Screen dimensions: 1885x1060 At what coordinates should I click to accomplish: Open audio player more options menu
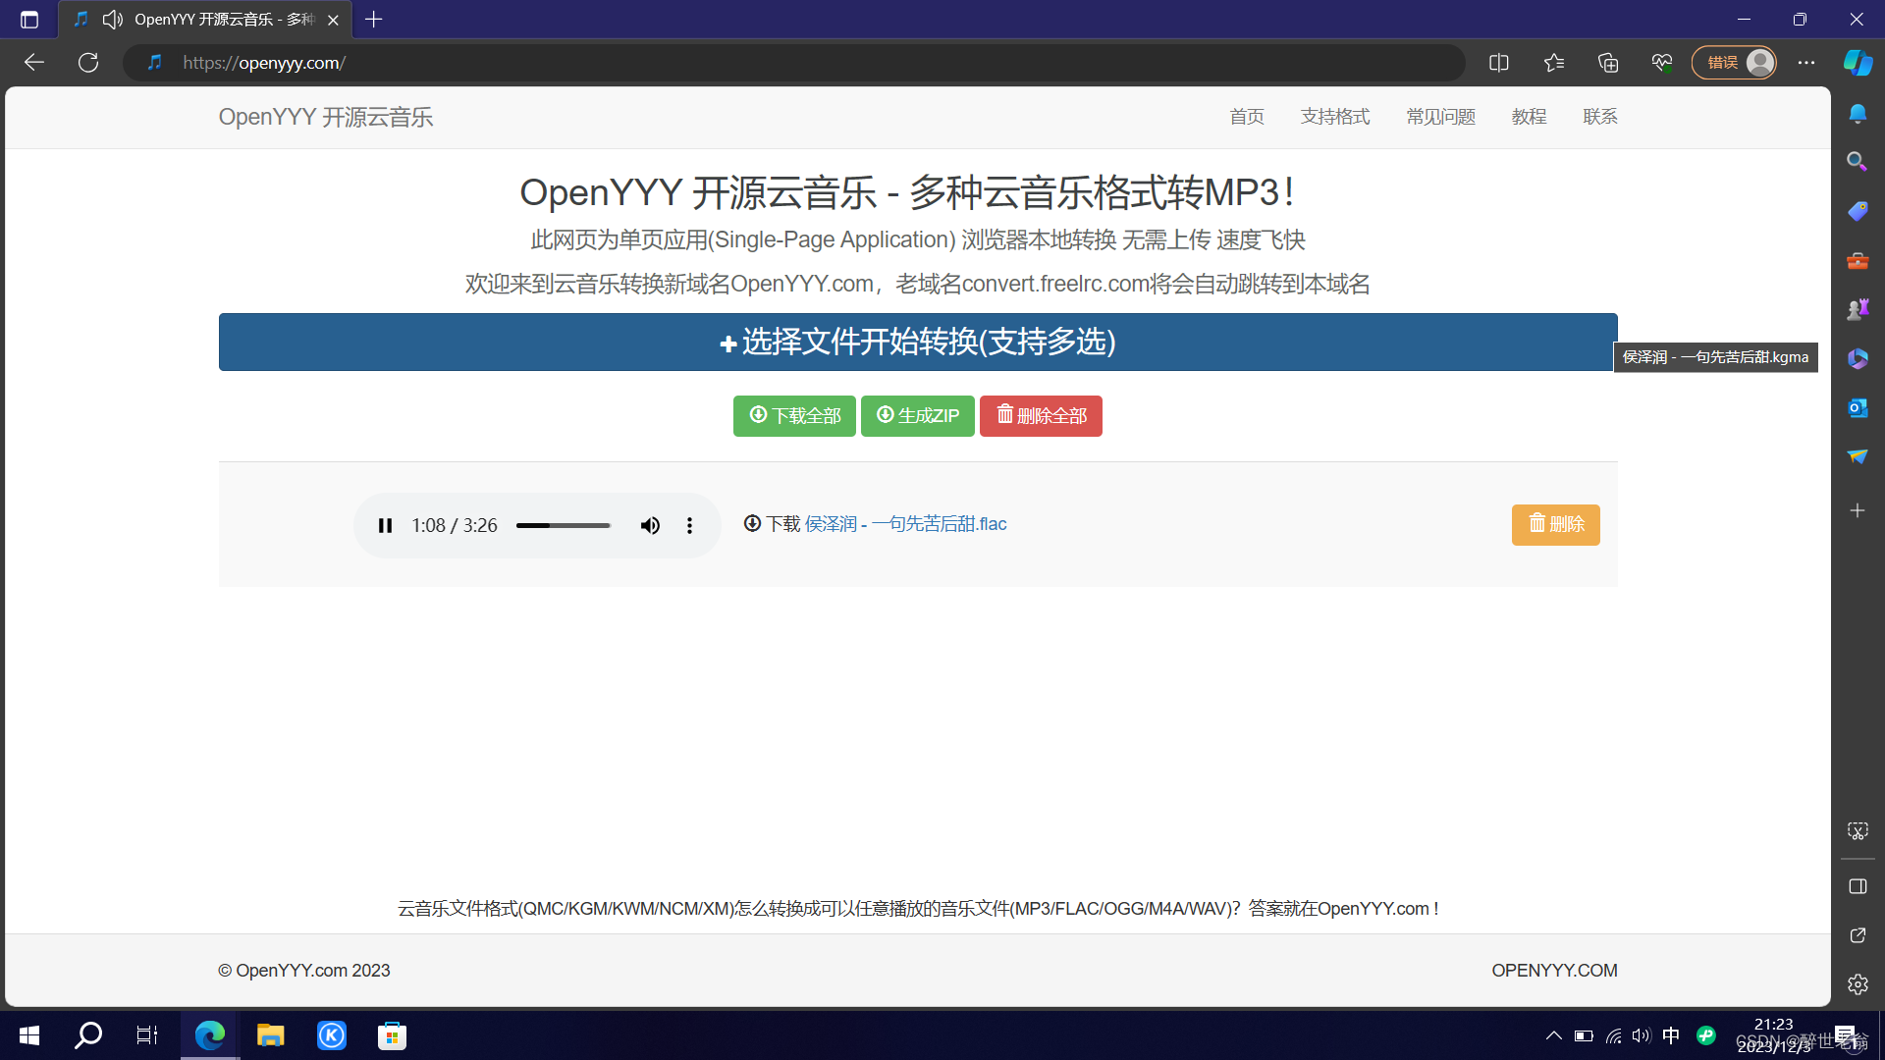(689, 526)
